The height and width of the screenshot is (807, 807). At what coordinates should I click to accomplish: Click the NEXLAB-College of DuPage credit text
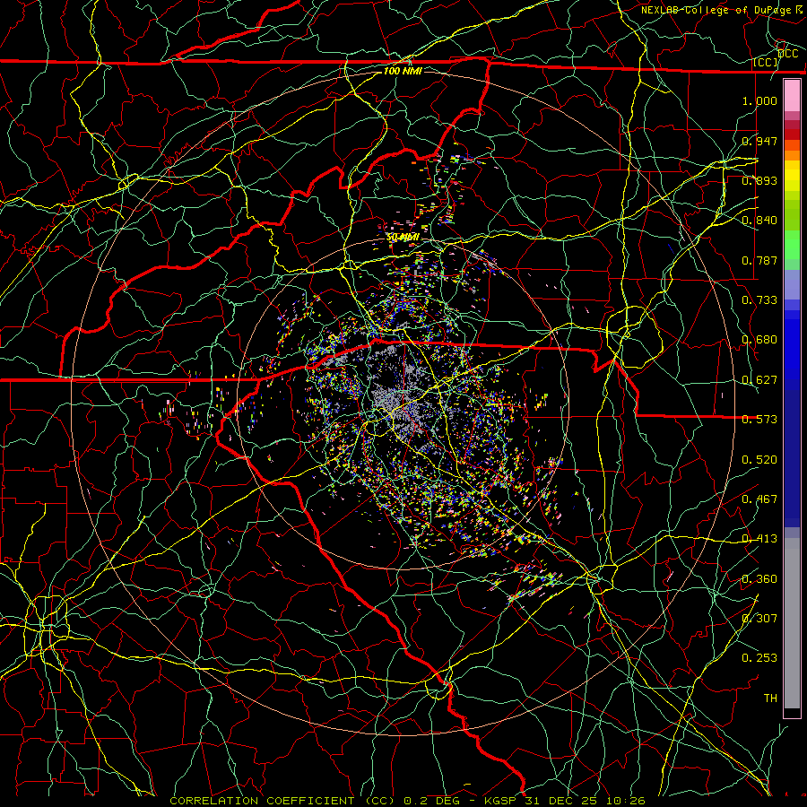click(x=716, y=10)
